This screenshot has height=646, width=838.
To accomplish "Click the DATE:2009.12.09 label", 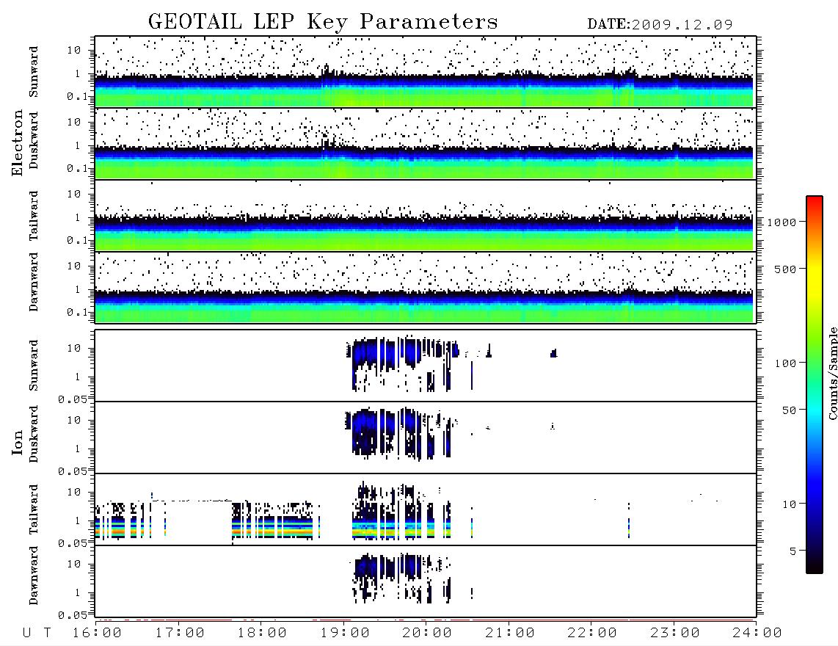I will [x=660, y=24].
